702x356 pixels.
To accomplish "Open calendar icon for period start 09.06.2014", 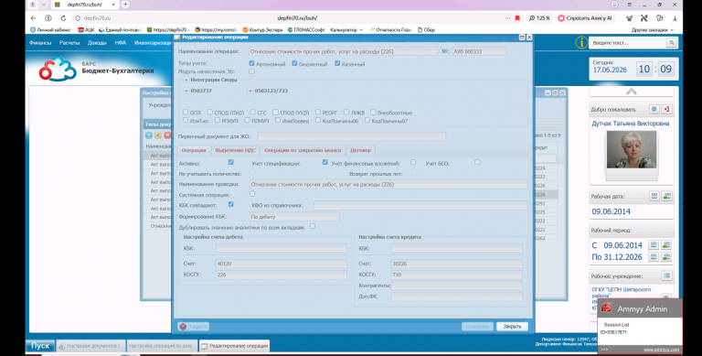I will click(654, 244).
